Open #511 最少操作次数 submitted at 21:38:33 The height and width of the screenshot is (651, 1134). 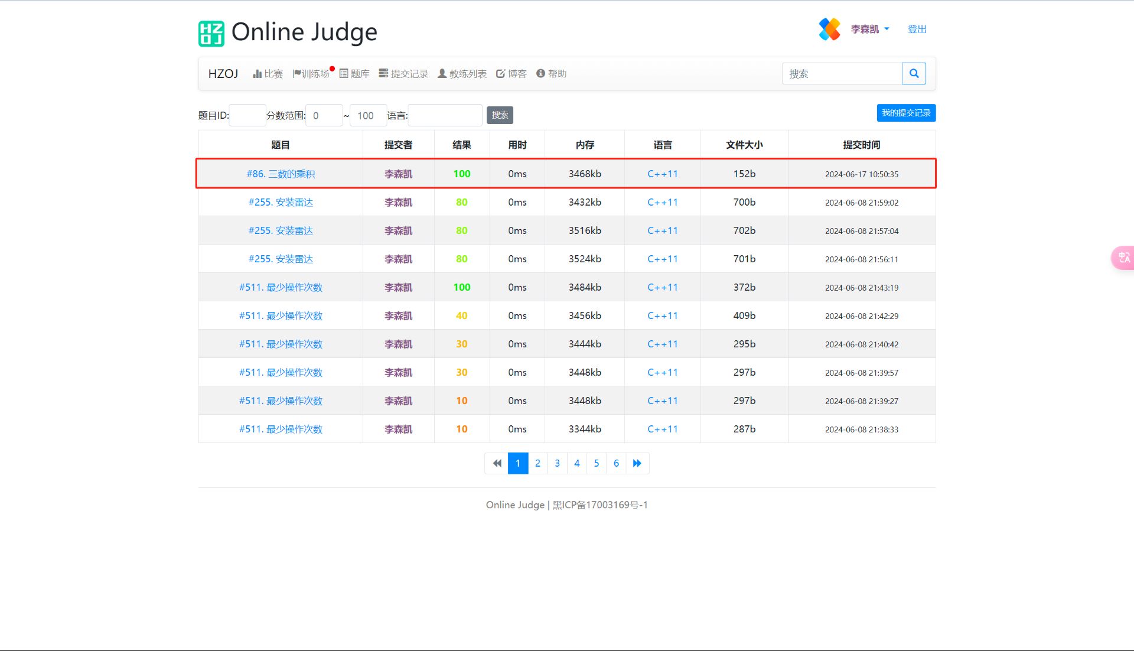click(281, 429)
